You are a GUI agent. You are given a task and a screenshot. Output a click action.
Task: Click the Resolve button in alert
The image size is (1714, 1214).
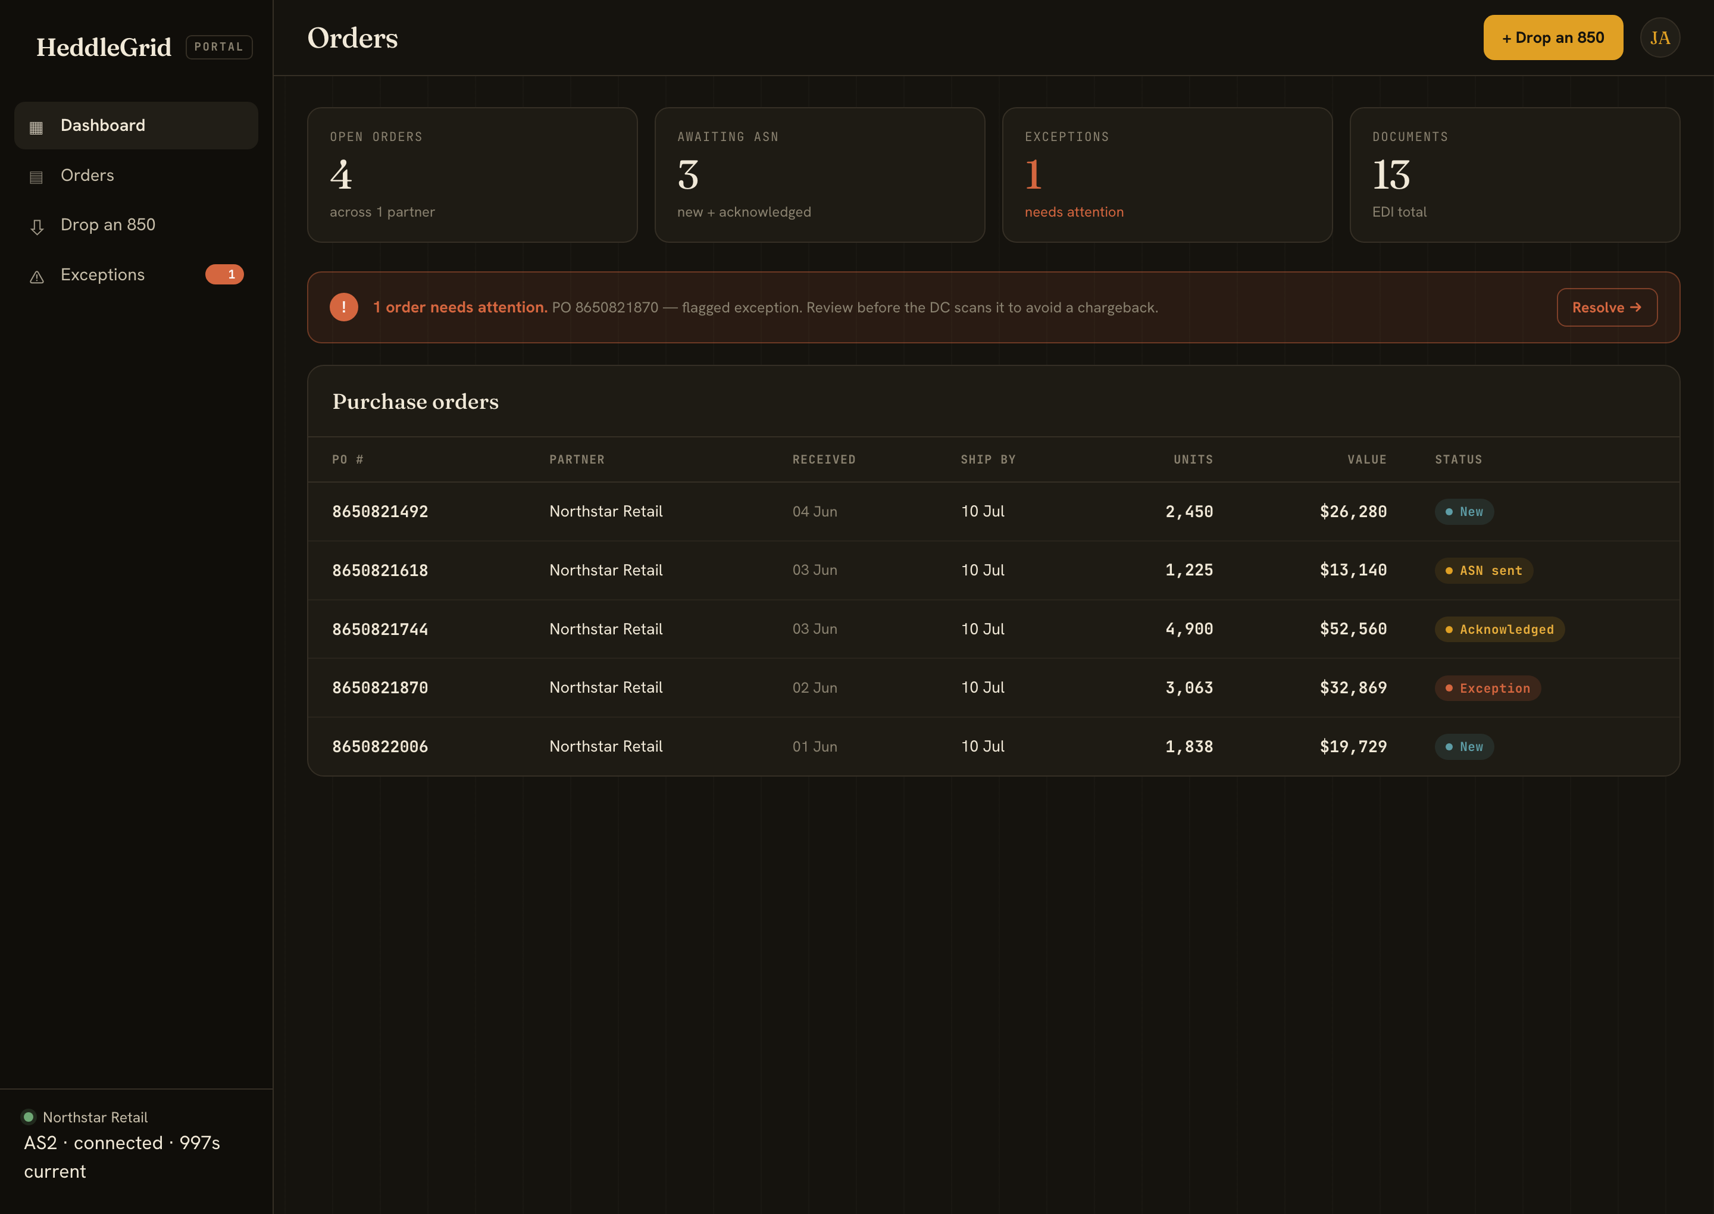(1607, 307)
